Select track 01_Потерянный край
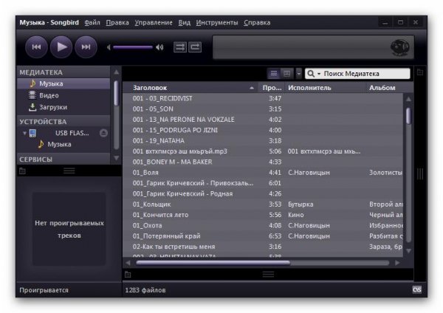The height and width of the screenshot is (313, 443). [x=263, y=236]
